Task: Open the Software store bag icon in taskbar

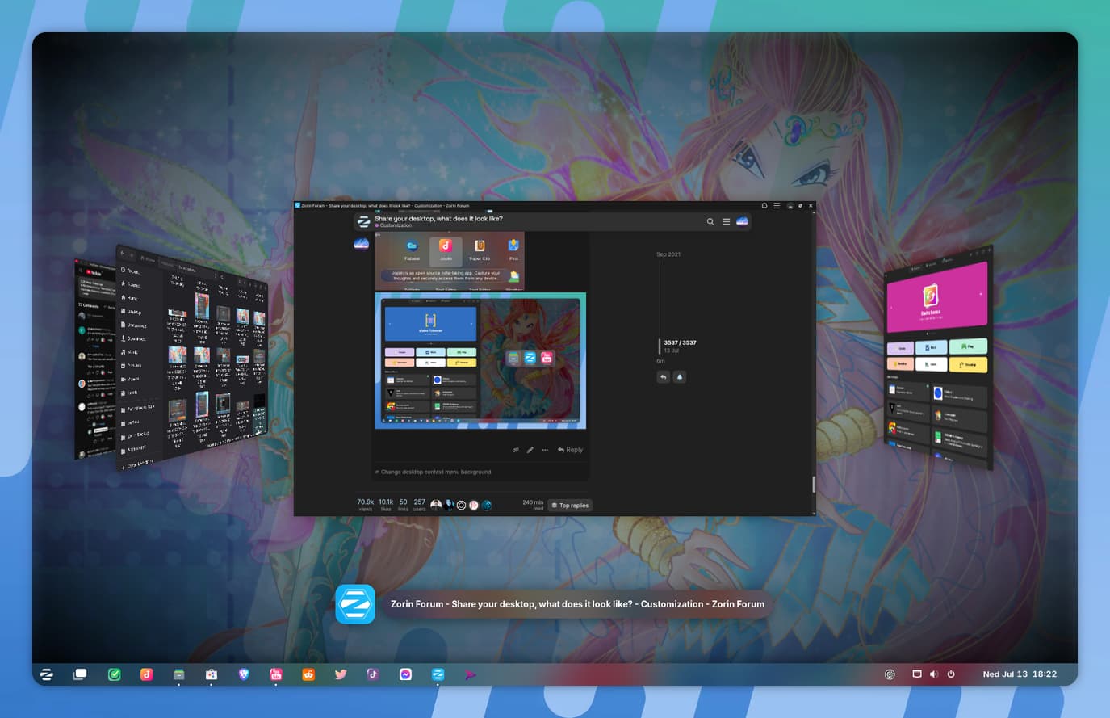Action: [x=212, y=674]
